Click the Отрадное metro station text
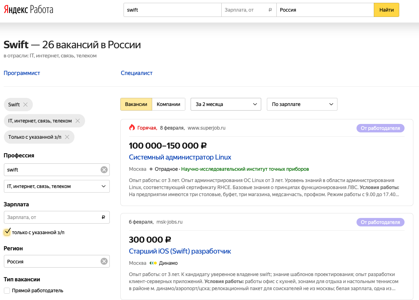Screen dimensions: 419x300 (x=166, y=169)
